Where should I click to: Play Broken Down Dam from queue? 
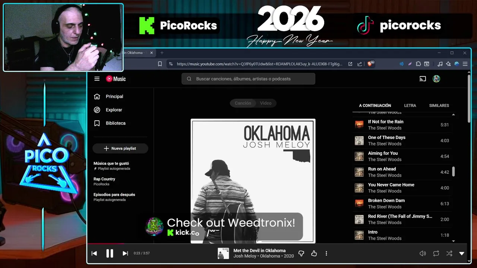(x=402, y=204)
